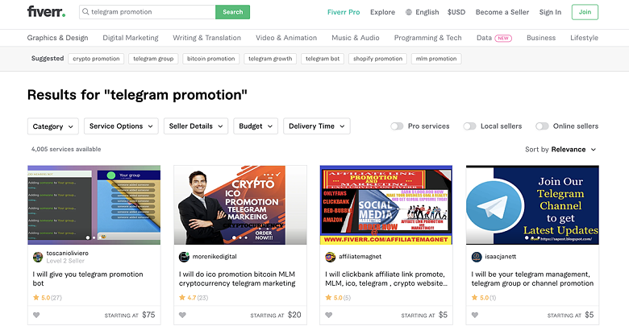Screen dimensions: 629x330
Task: Click the Join button
Action: pos(585,12)
